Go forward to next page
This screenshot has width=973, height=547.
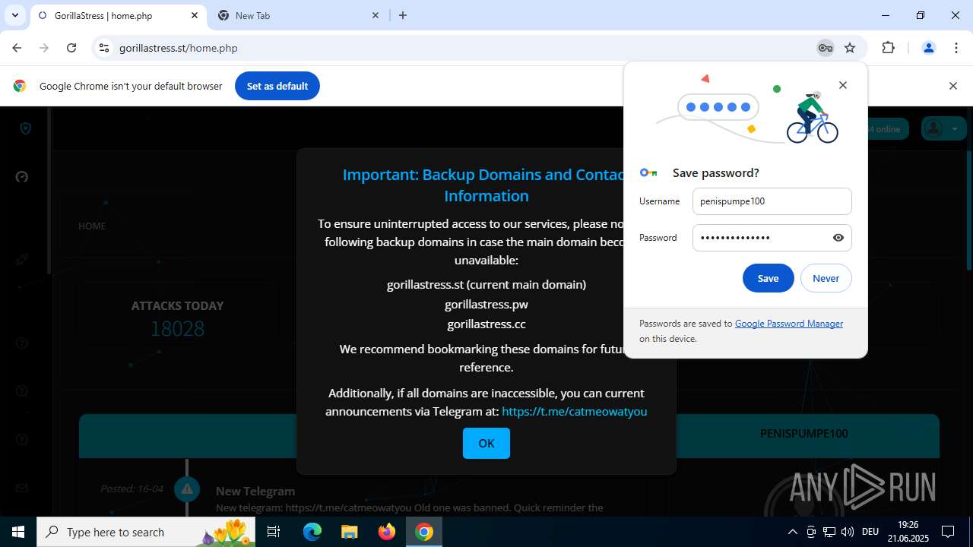click(x=44, y=48)
